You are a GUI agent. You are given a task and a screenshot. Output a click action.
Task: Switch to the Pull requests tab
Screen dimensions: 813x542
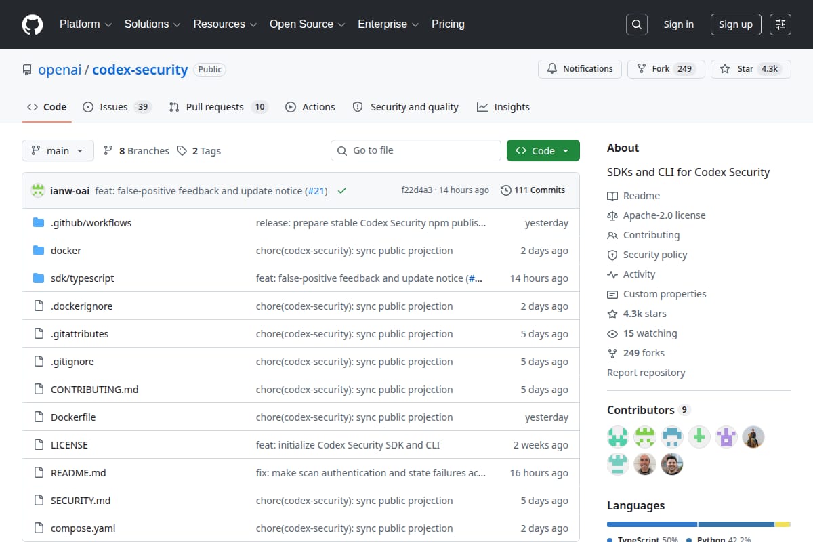click(x=218, y=107)
